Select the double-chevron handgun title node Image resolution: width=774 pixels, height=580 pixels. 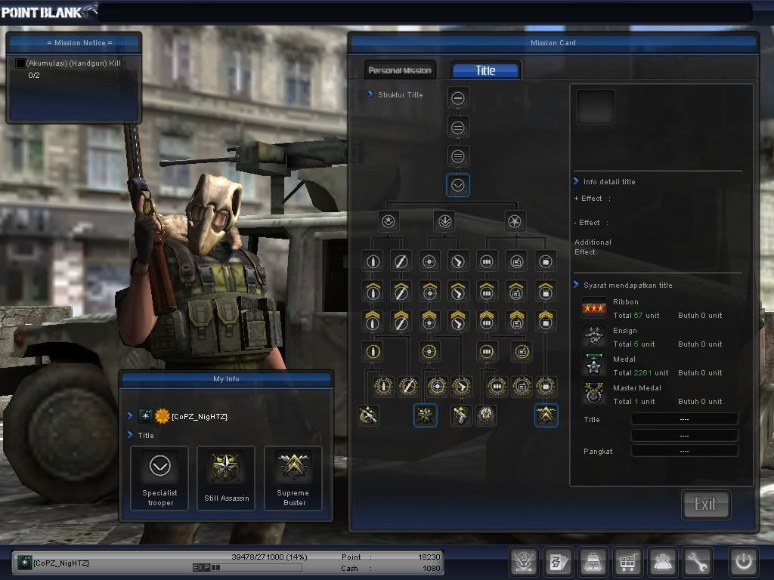[458, 320]
